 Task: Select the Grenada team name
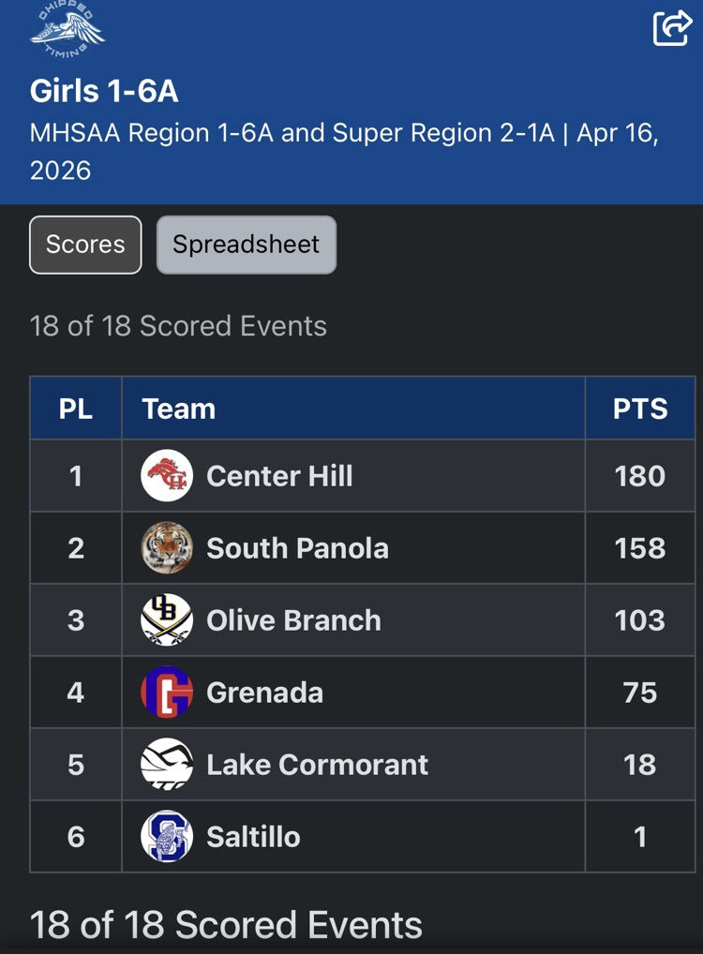(264, 693)
